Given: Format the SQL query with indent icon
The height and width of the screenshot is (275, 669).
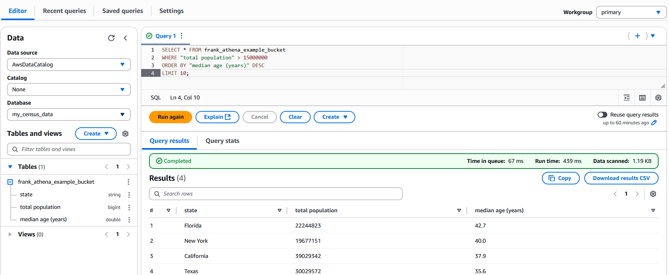Looking at the screenshot, I should coord(627,98).
